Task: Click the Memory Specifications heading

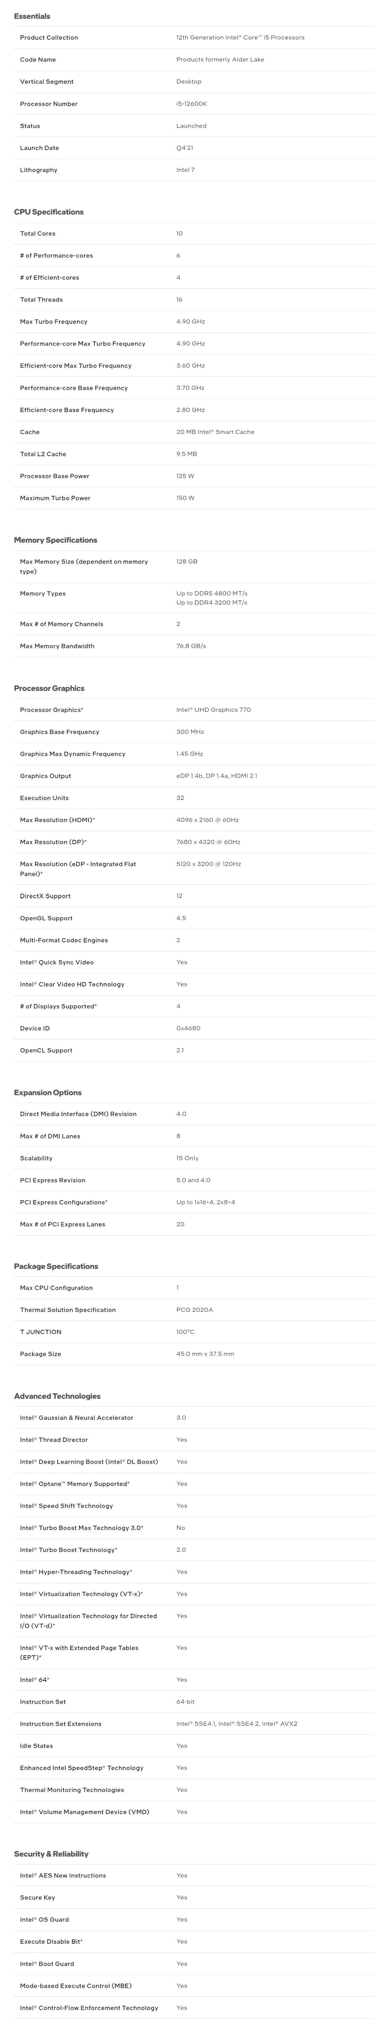Action: click(x=56, y=540)
